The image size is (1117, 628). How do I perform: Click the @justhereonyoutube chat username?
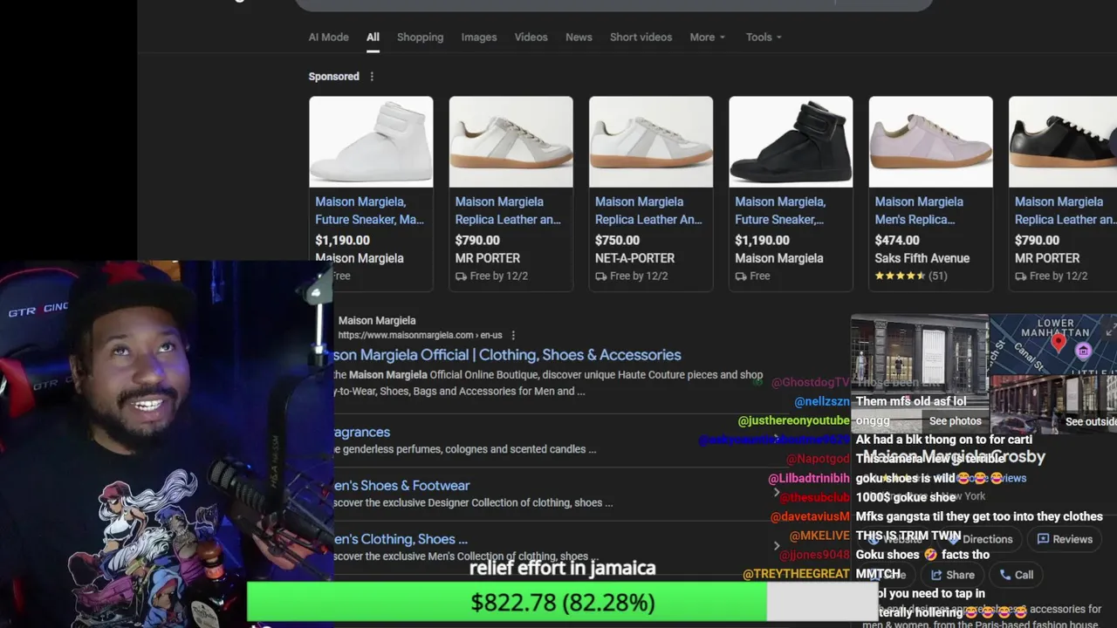[793, 420]
